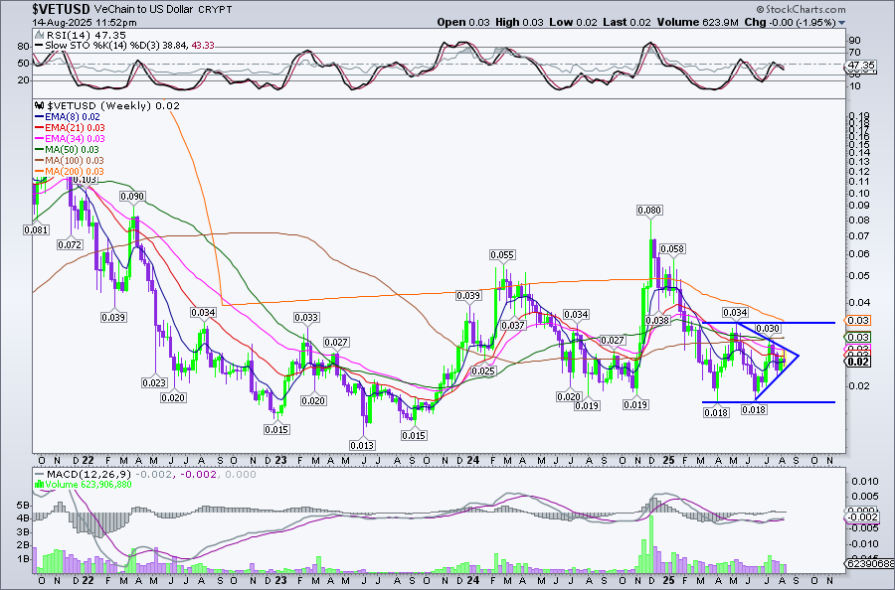The width and height of the screenshot is (895, 590).
Task: Click the Chg -0.00 (-1.95%) value
Action: (791, 22)
